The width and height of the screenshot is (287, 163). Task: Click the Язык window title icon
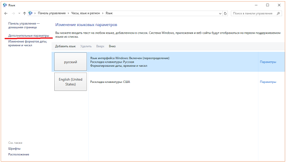click(x=5, y=5)
